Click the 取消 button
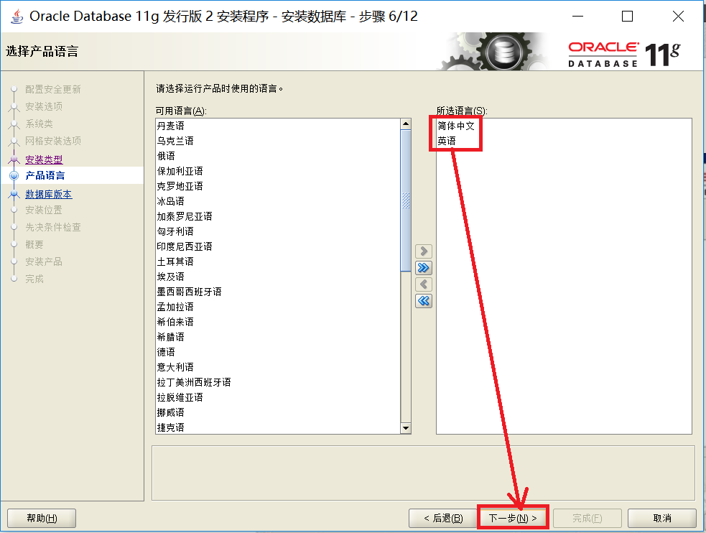This screenshot has width=706, height=533. tap(662, 518)
